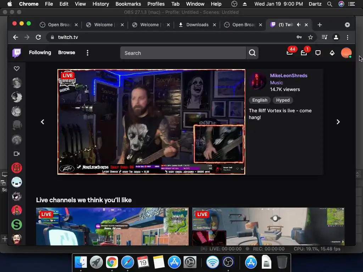Open the Trash in the Dock
The height and width of the screenshot is (272, 363).
pyautogui.click(x=282, y=262)
